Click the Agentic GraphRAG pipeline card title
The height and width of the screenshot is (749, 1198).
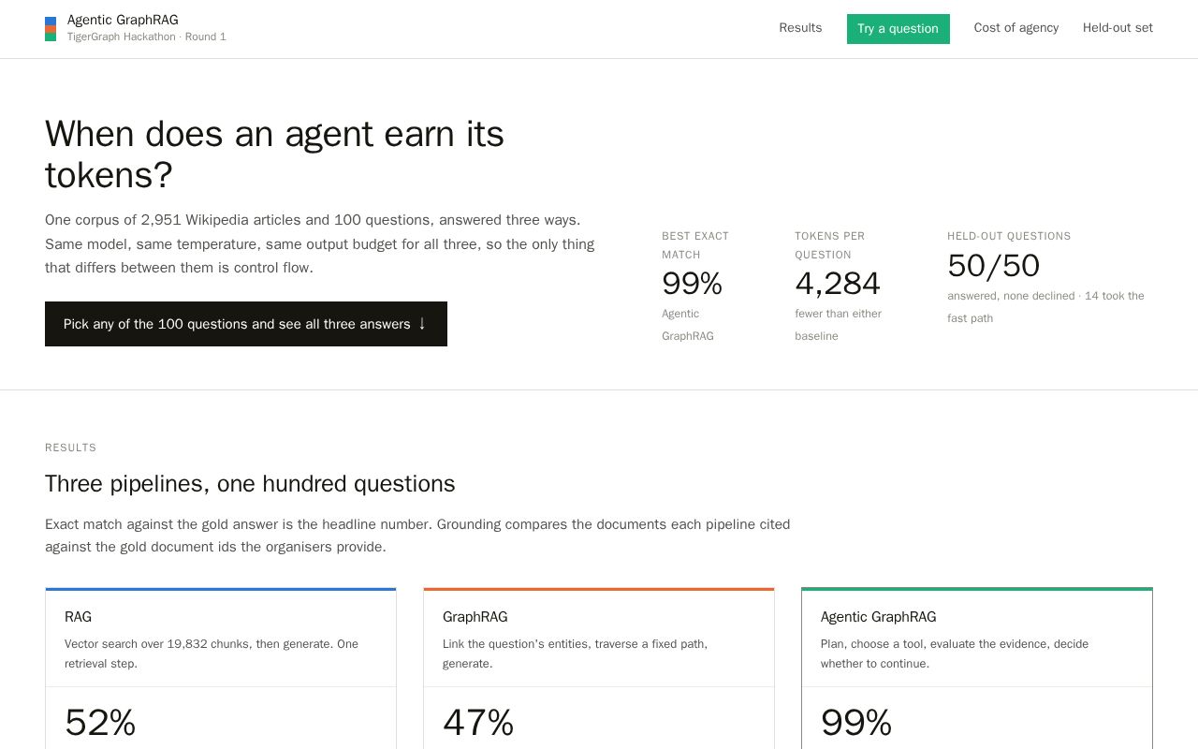click(878, 617)
